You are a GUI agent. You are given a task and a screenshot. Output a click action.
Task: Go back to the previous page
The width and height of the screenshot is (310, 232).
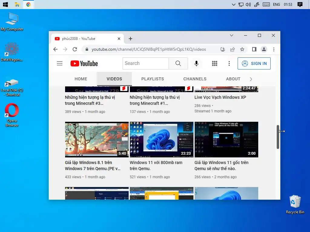tap(55, 49)
